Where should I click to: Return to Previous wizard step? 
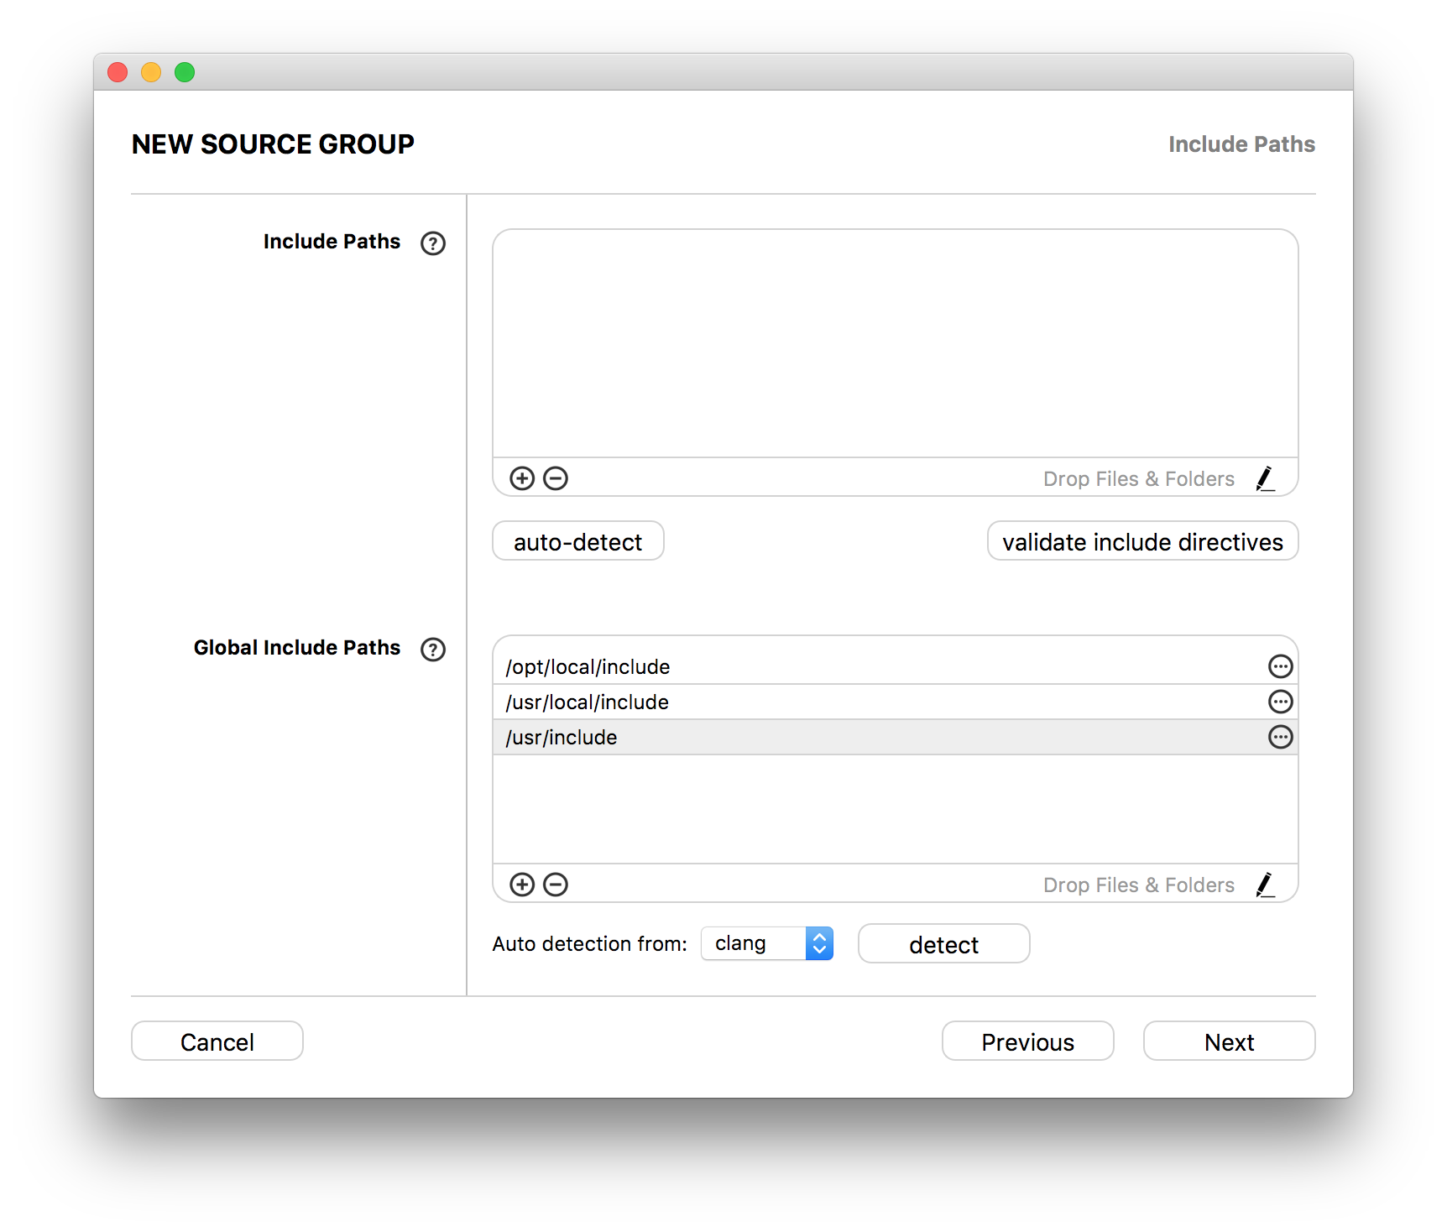1028,1041
